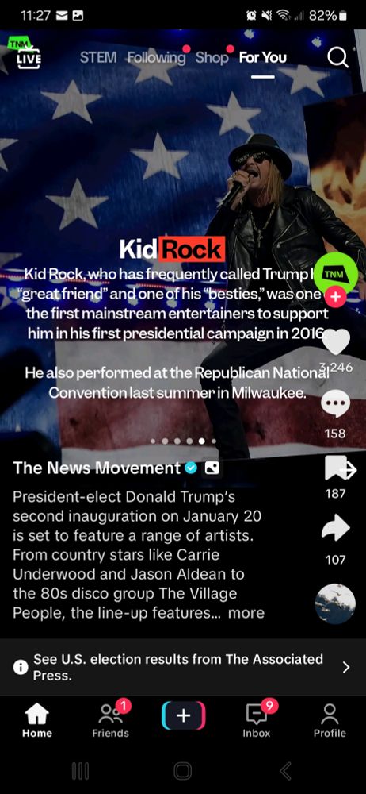Expand caption by tapping more
The height and width of the screenshot is (794, 366).
point(246,613)
